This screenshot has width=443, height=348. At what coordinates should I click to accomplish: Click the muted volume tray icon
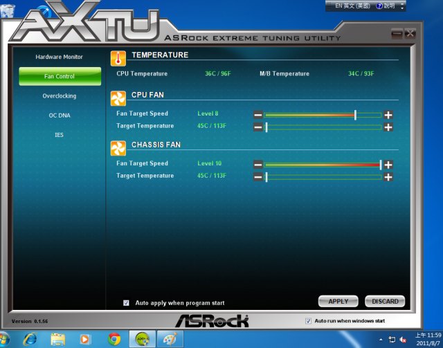point(403,340)
